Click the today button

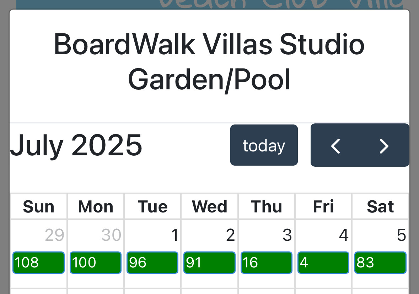[x=264, y=145]
